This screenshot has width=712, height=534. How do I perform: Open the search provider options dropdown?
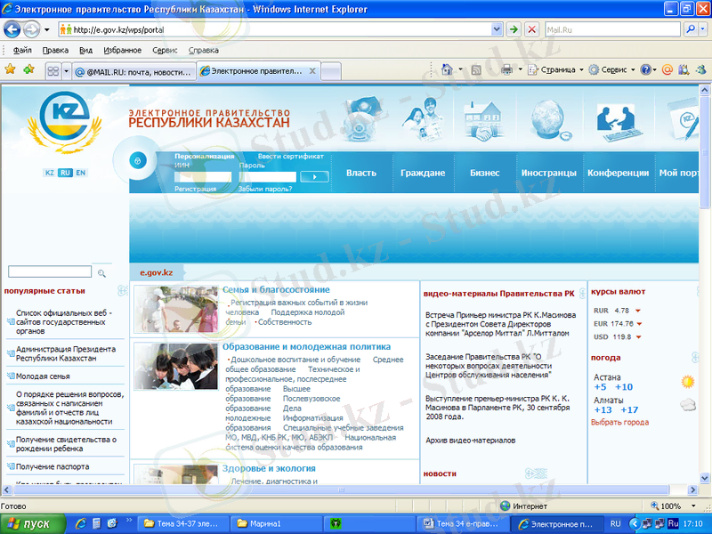coord(703,30)
